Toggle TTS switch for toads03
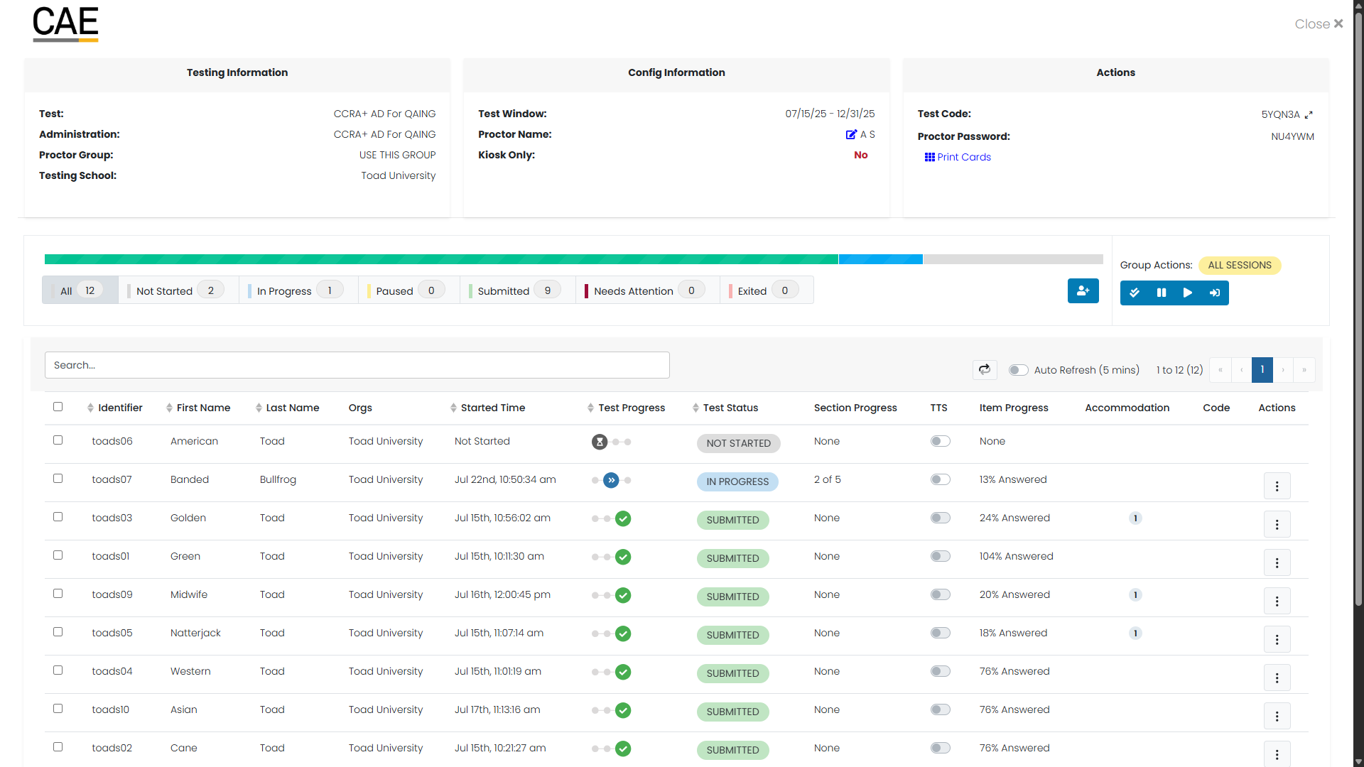The image size is (1364, 767). point(940,518)
